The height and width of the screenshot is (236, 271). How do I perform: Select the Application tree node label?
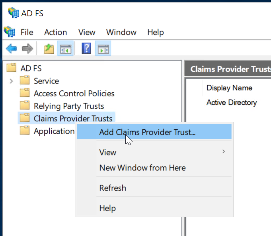pos(54,131)
